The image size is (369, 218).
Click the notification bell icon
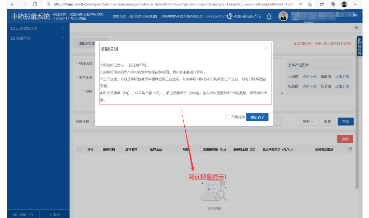pos(269,16)
